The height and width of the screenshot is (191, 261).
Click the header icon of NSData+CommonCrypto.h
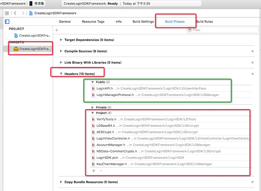(x=93, y=151)
